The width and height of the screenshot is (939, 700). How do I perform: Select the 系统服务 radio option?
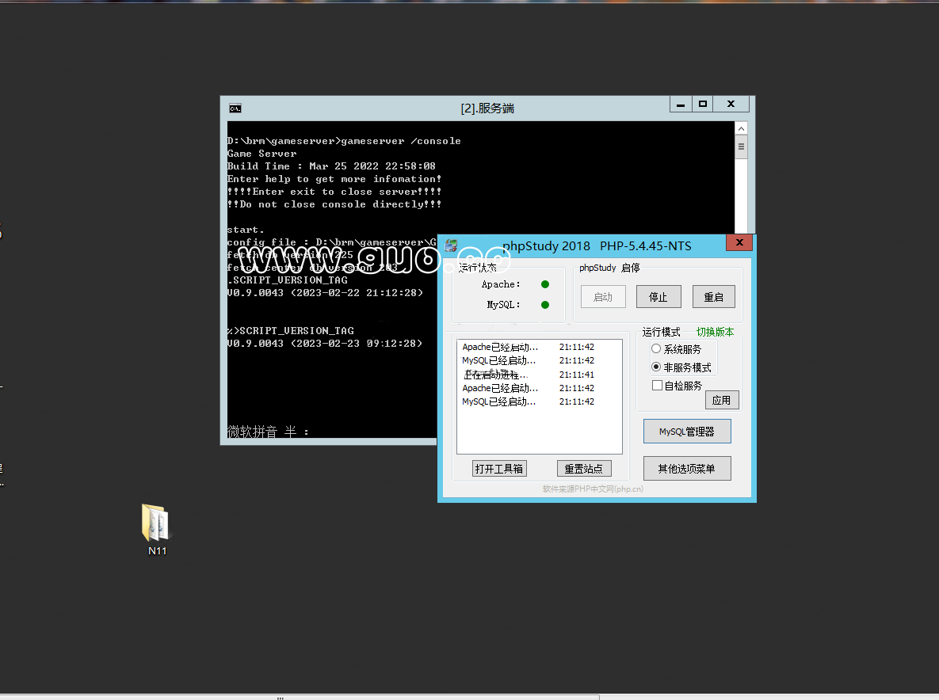pyautogui.click(x=656, y=349)
